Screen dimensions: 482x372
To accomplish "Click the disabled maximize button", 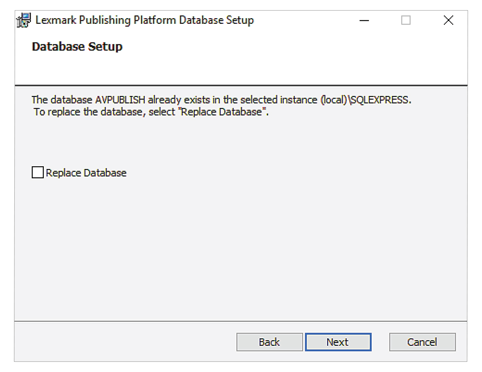I will point(406,20).
